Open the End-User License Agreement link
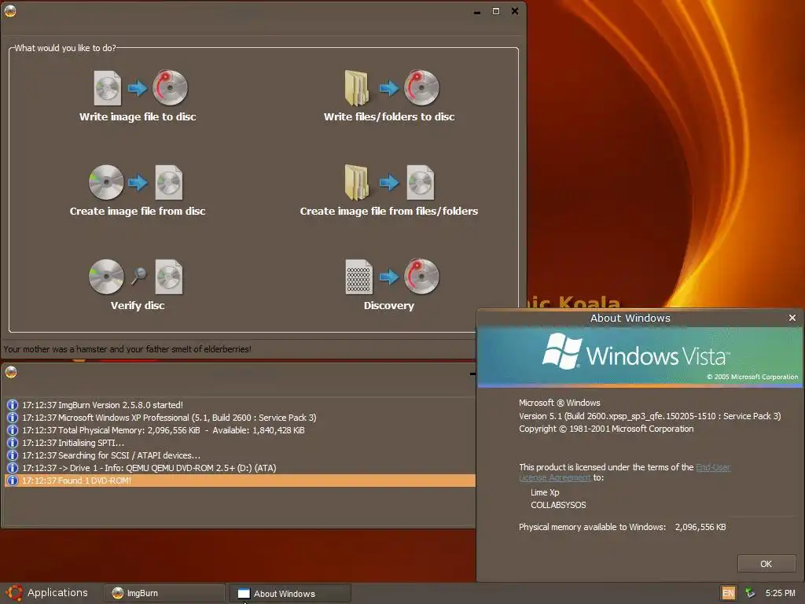Viewport: 805px width, 604px height. tap(712, 467)
